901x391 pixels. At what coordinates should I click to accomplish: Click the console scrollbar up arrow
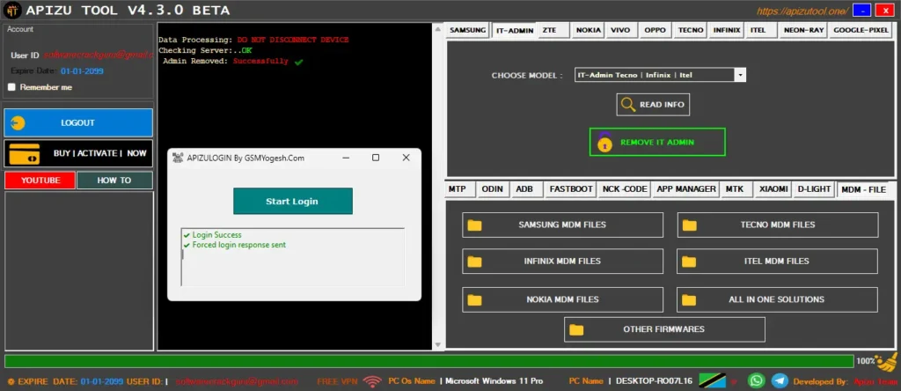439,29
